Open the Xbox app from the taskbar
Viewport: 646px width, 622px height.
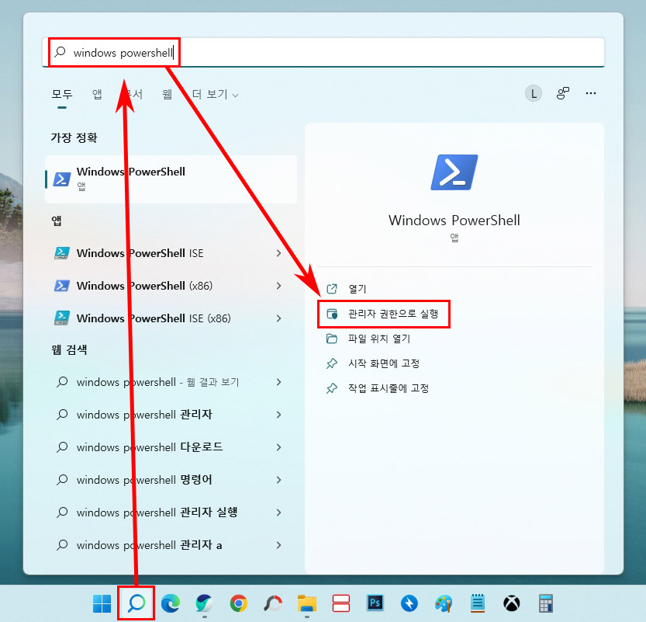click(511, 603)
